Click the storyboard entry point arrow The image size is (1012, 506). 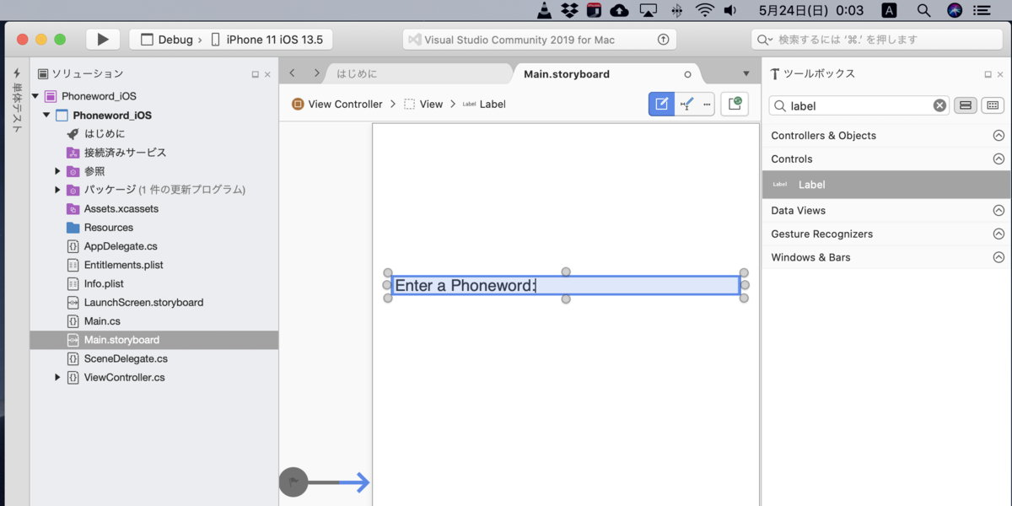[x=325, y=482]
